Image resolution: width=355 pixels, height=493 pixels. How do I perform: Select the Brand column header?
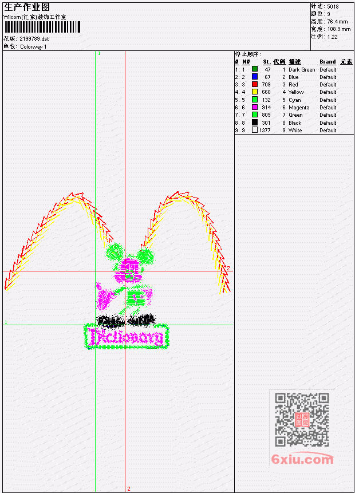coord(328,62)
